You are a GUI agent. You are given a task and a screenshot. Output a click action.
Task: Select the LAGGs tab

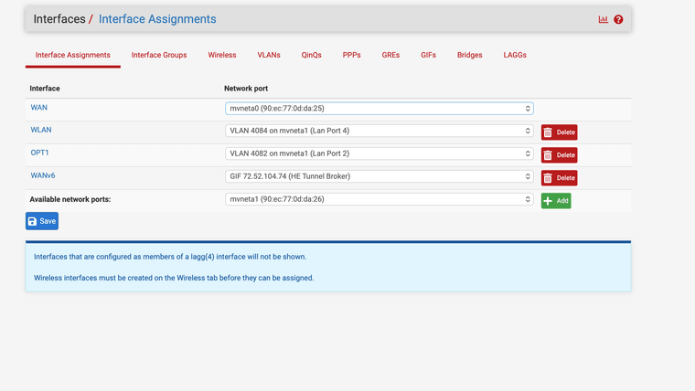(515, 55)
